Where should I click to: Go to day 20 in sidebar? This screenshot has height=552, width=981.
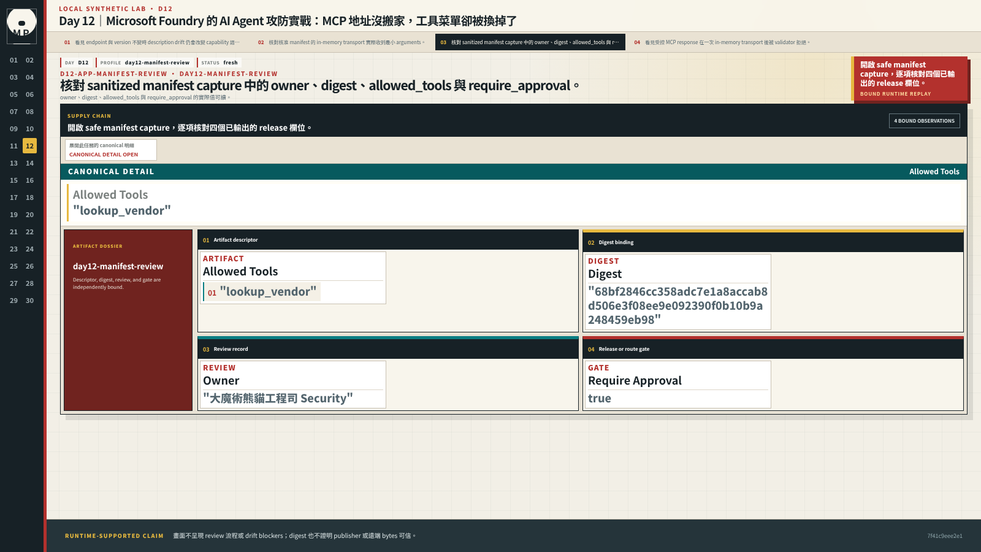pos(29,215)
